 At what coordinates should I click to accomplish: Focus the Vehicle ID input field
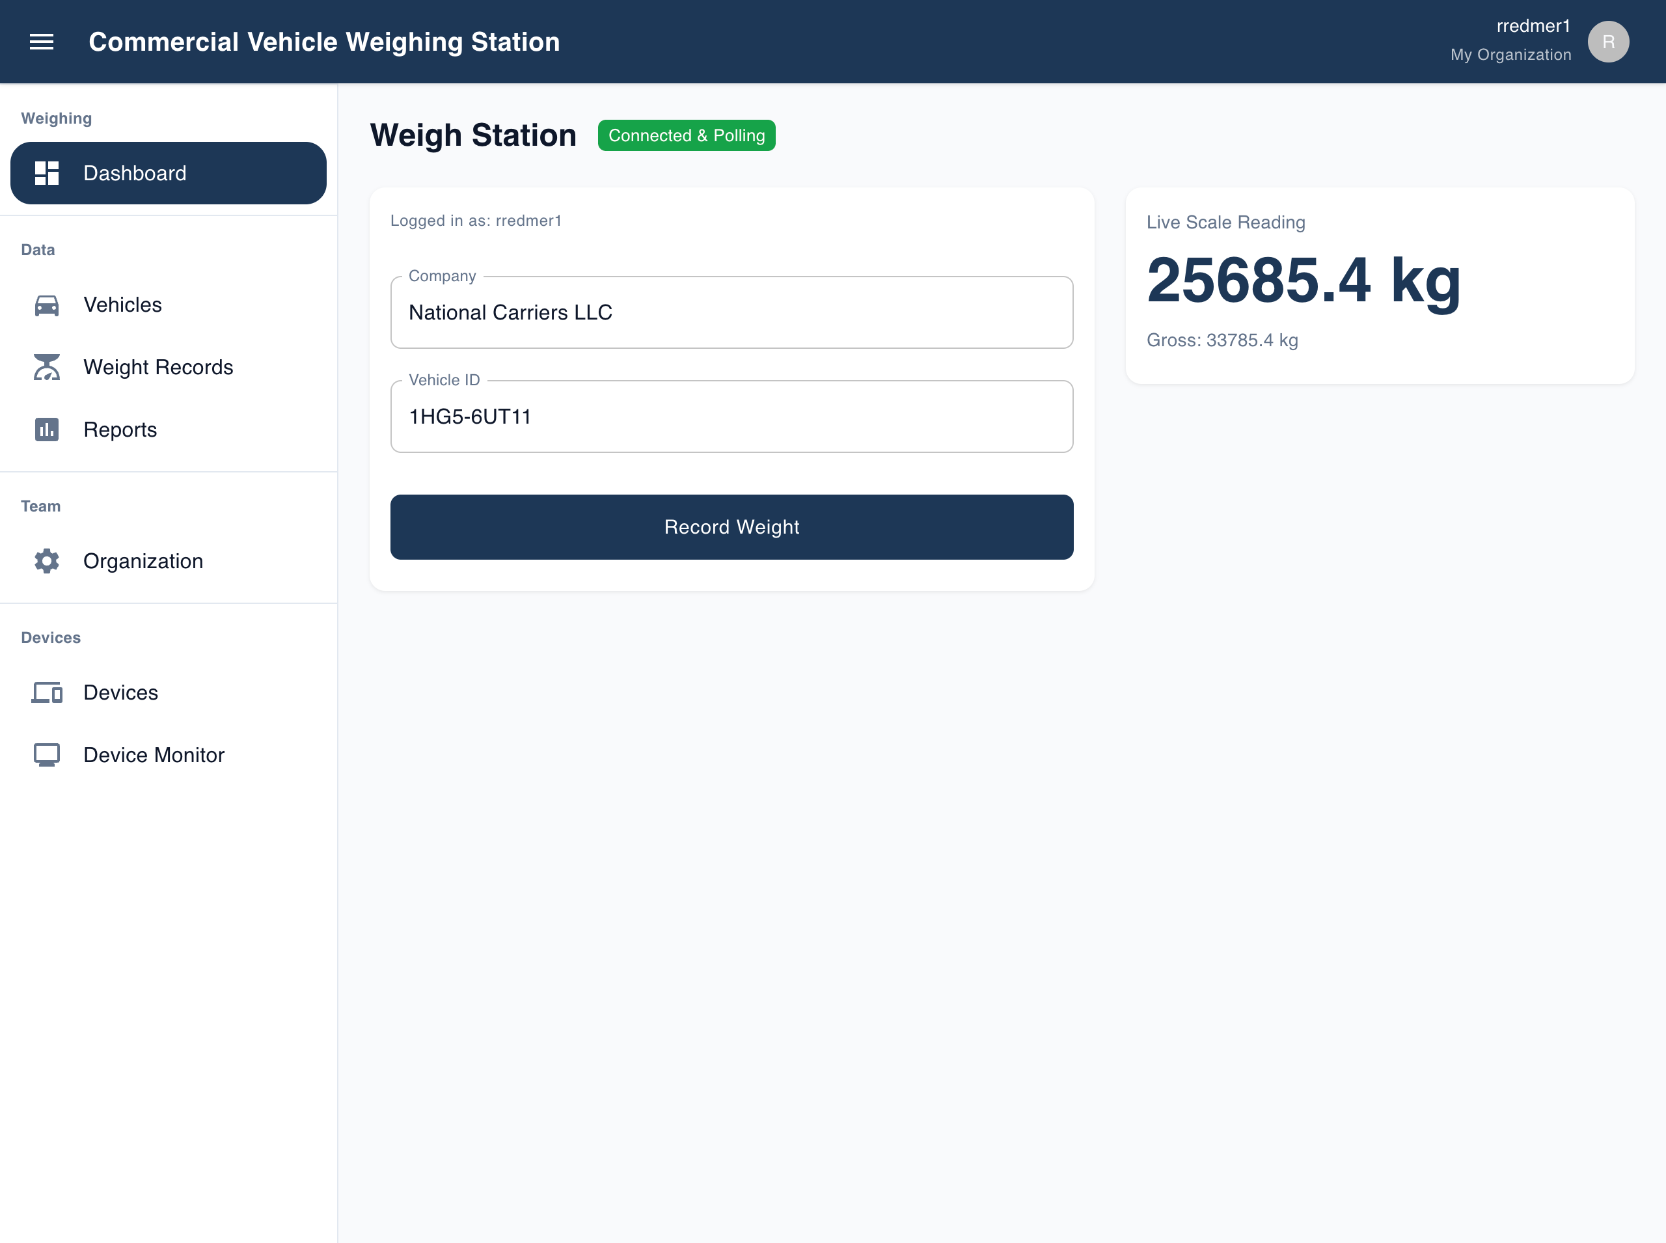(x=731, y=416)
